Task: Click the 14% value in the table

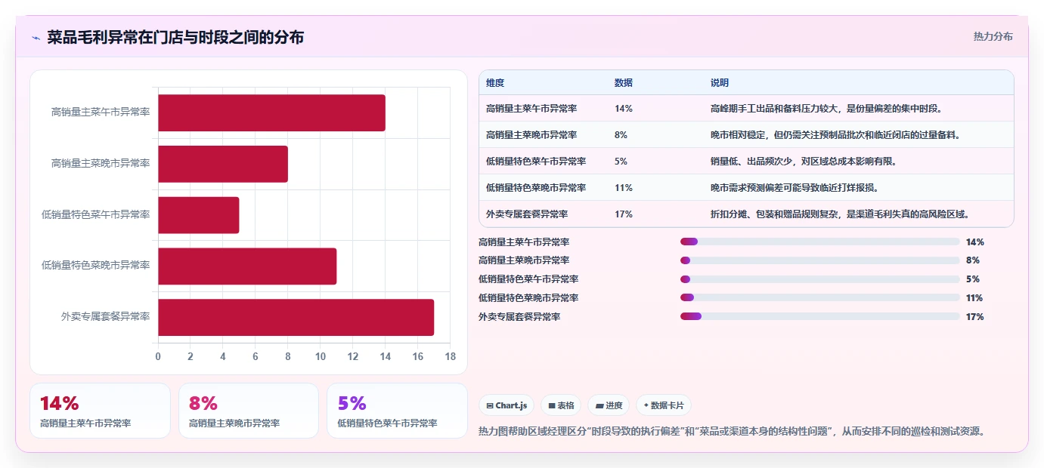Action: click(624, 108)
